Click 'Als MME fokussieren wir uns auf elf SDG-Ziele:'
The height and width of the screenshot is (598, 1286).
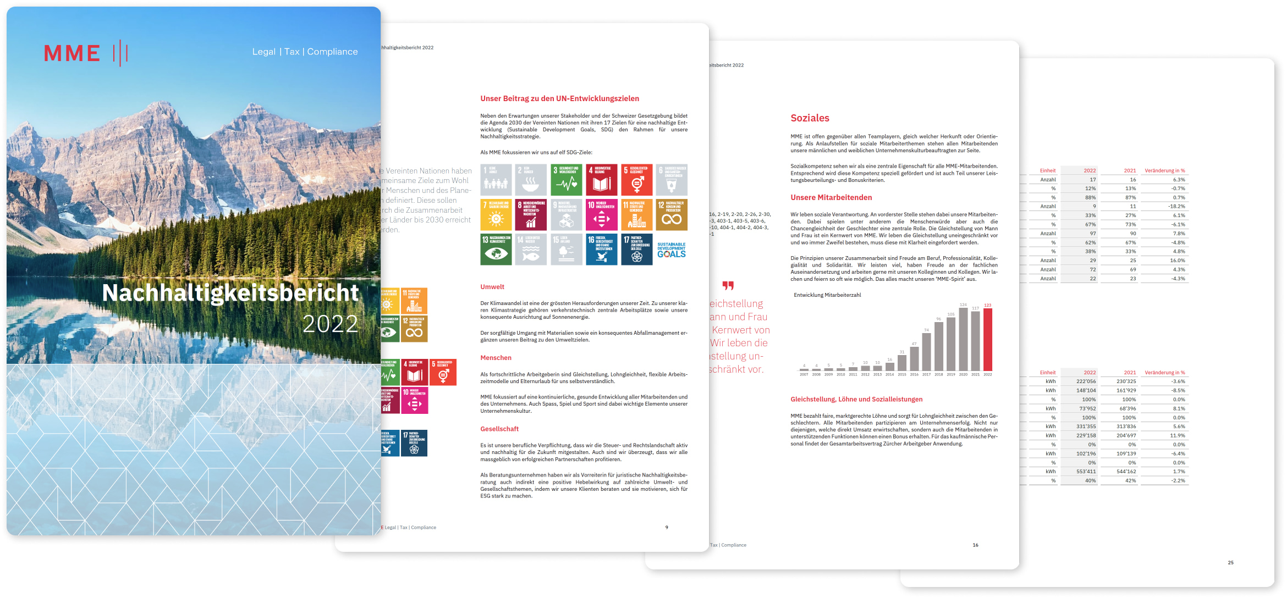coord(536,153)
